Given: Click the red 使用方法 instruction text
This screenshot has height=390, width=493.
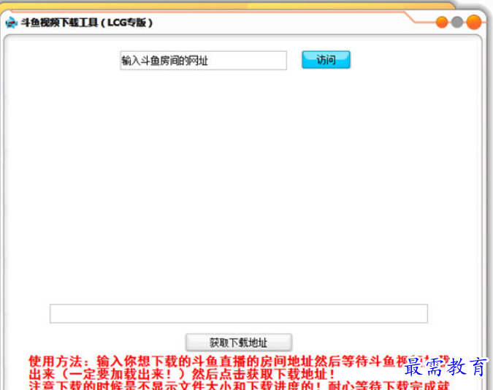Looking at the screenshot, I should click(x=239, y=373).
